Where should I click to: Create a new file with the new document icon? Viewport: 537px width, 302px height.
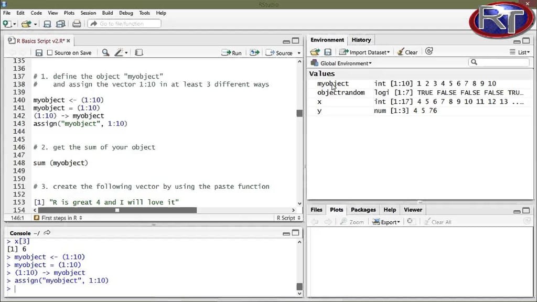(7, 24)
